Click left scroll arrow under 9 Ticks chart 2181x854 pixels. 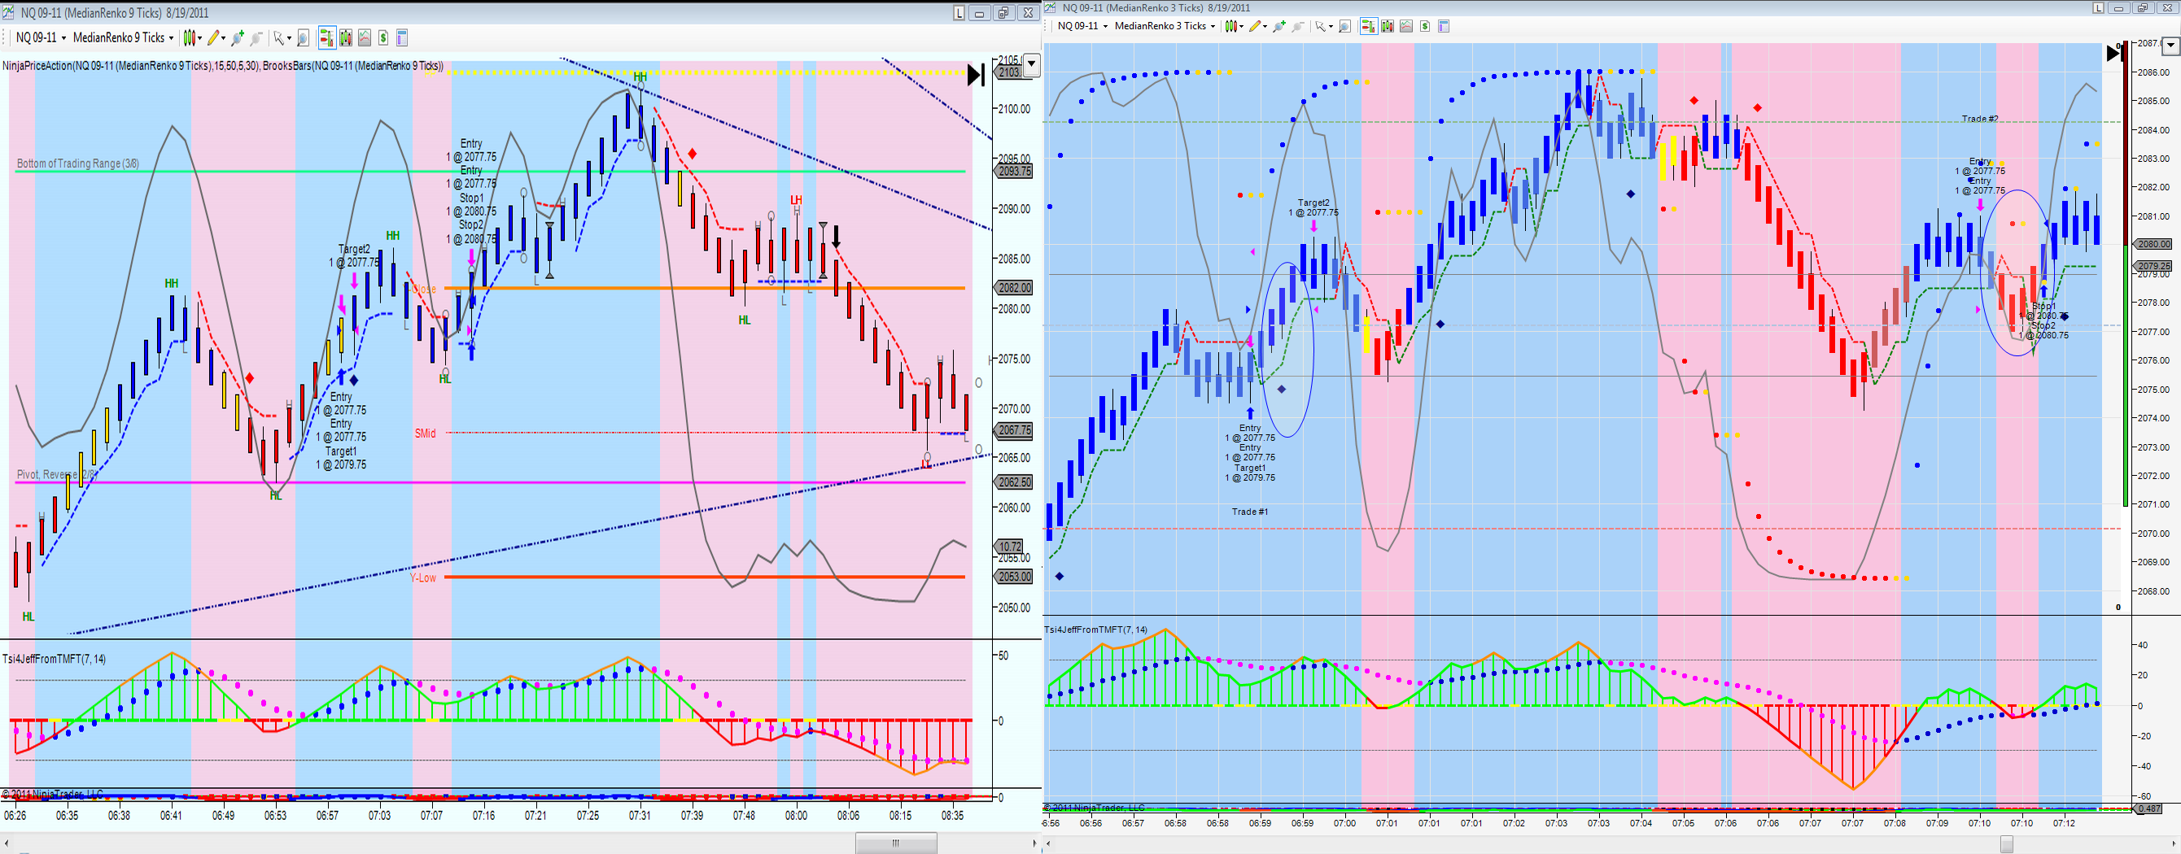7,843
